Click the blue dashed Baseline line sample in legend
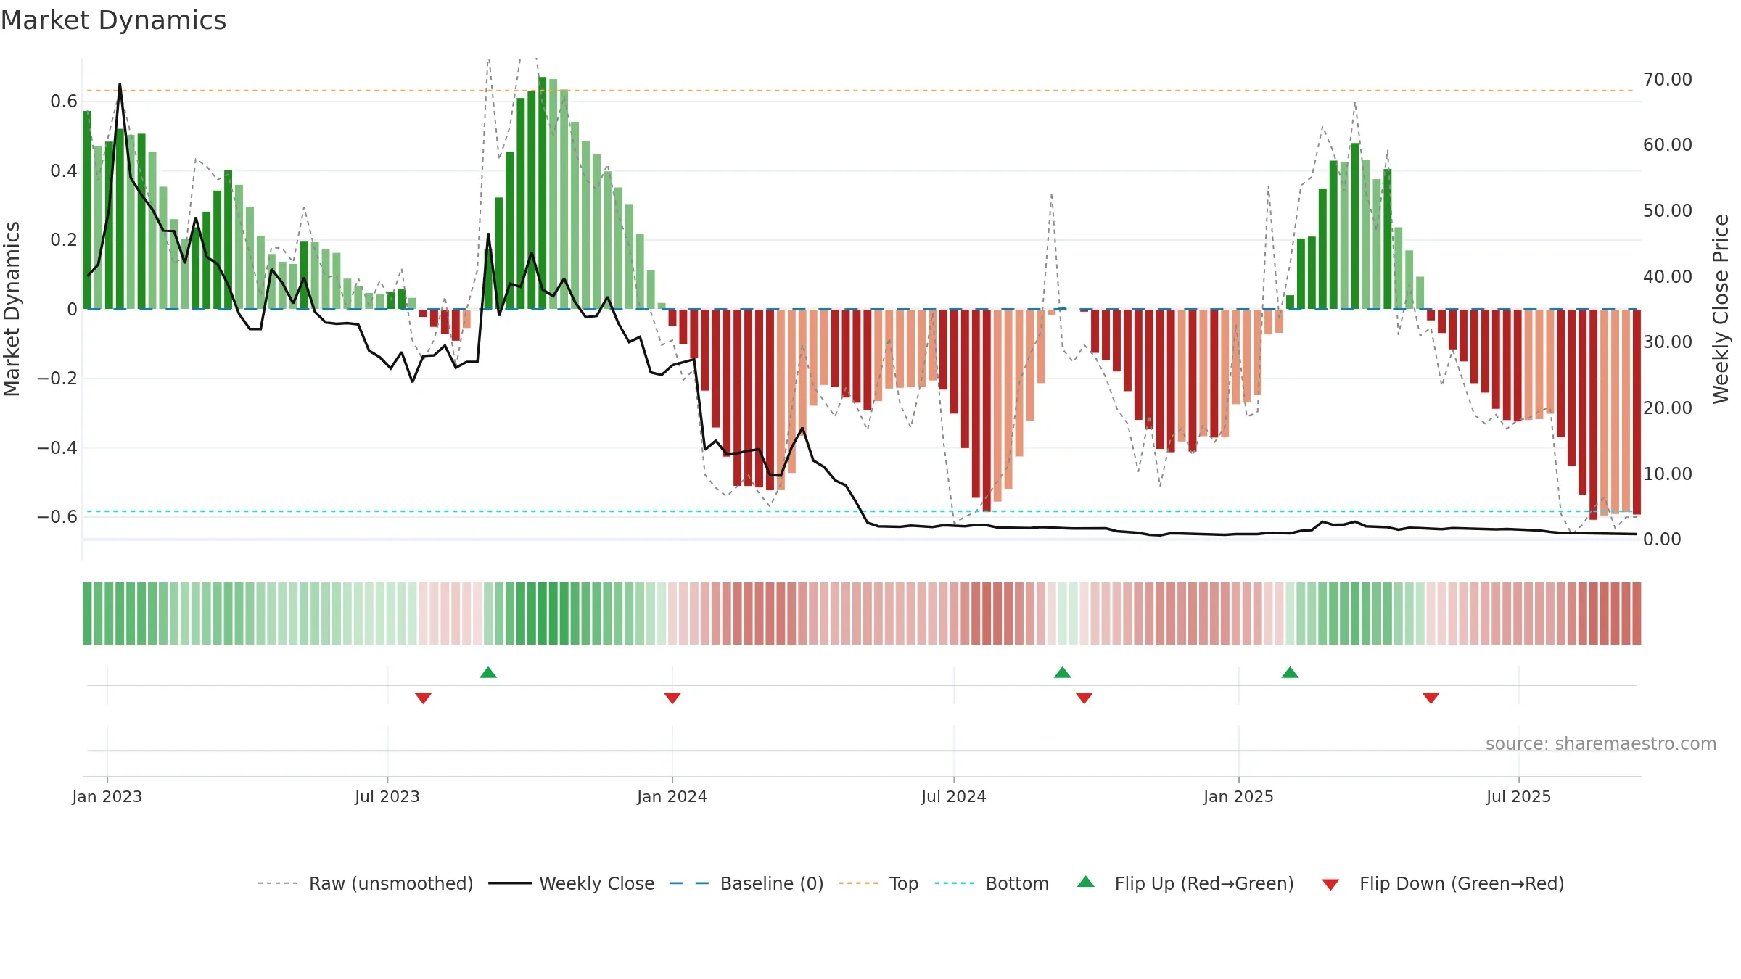The width and height of the screenshot is (1741, 979). coord(689,883)
